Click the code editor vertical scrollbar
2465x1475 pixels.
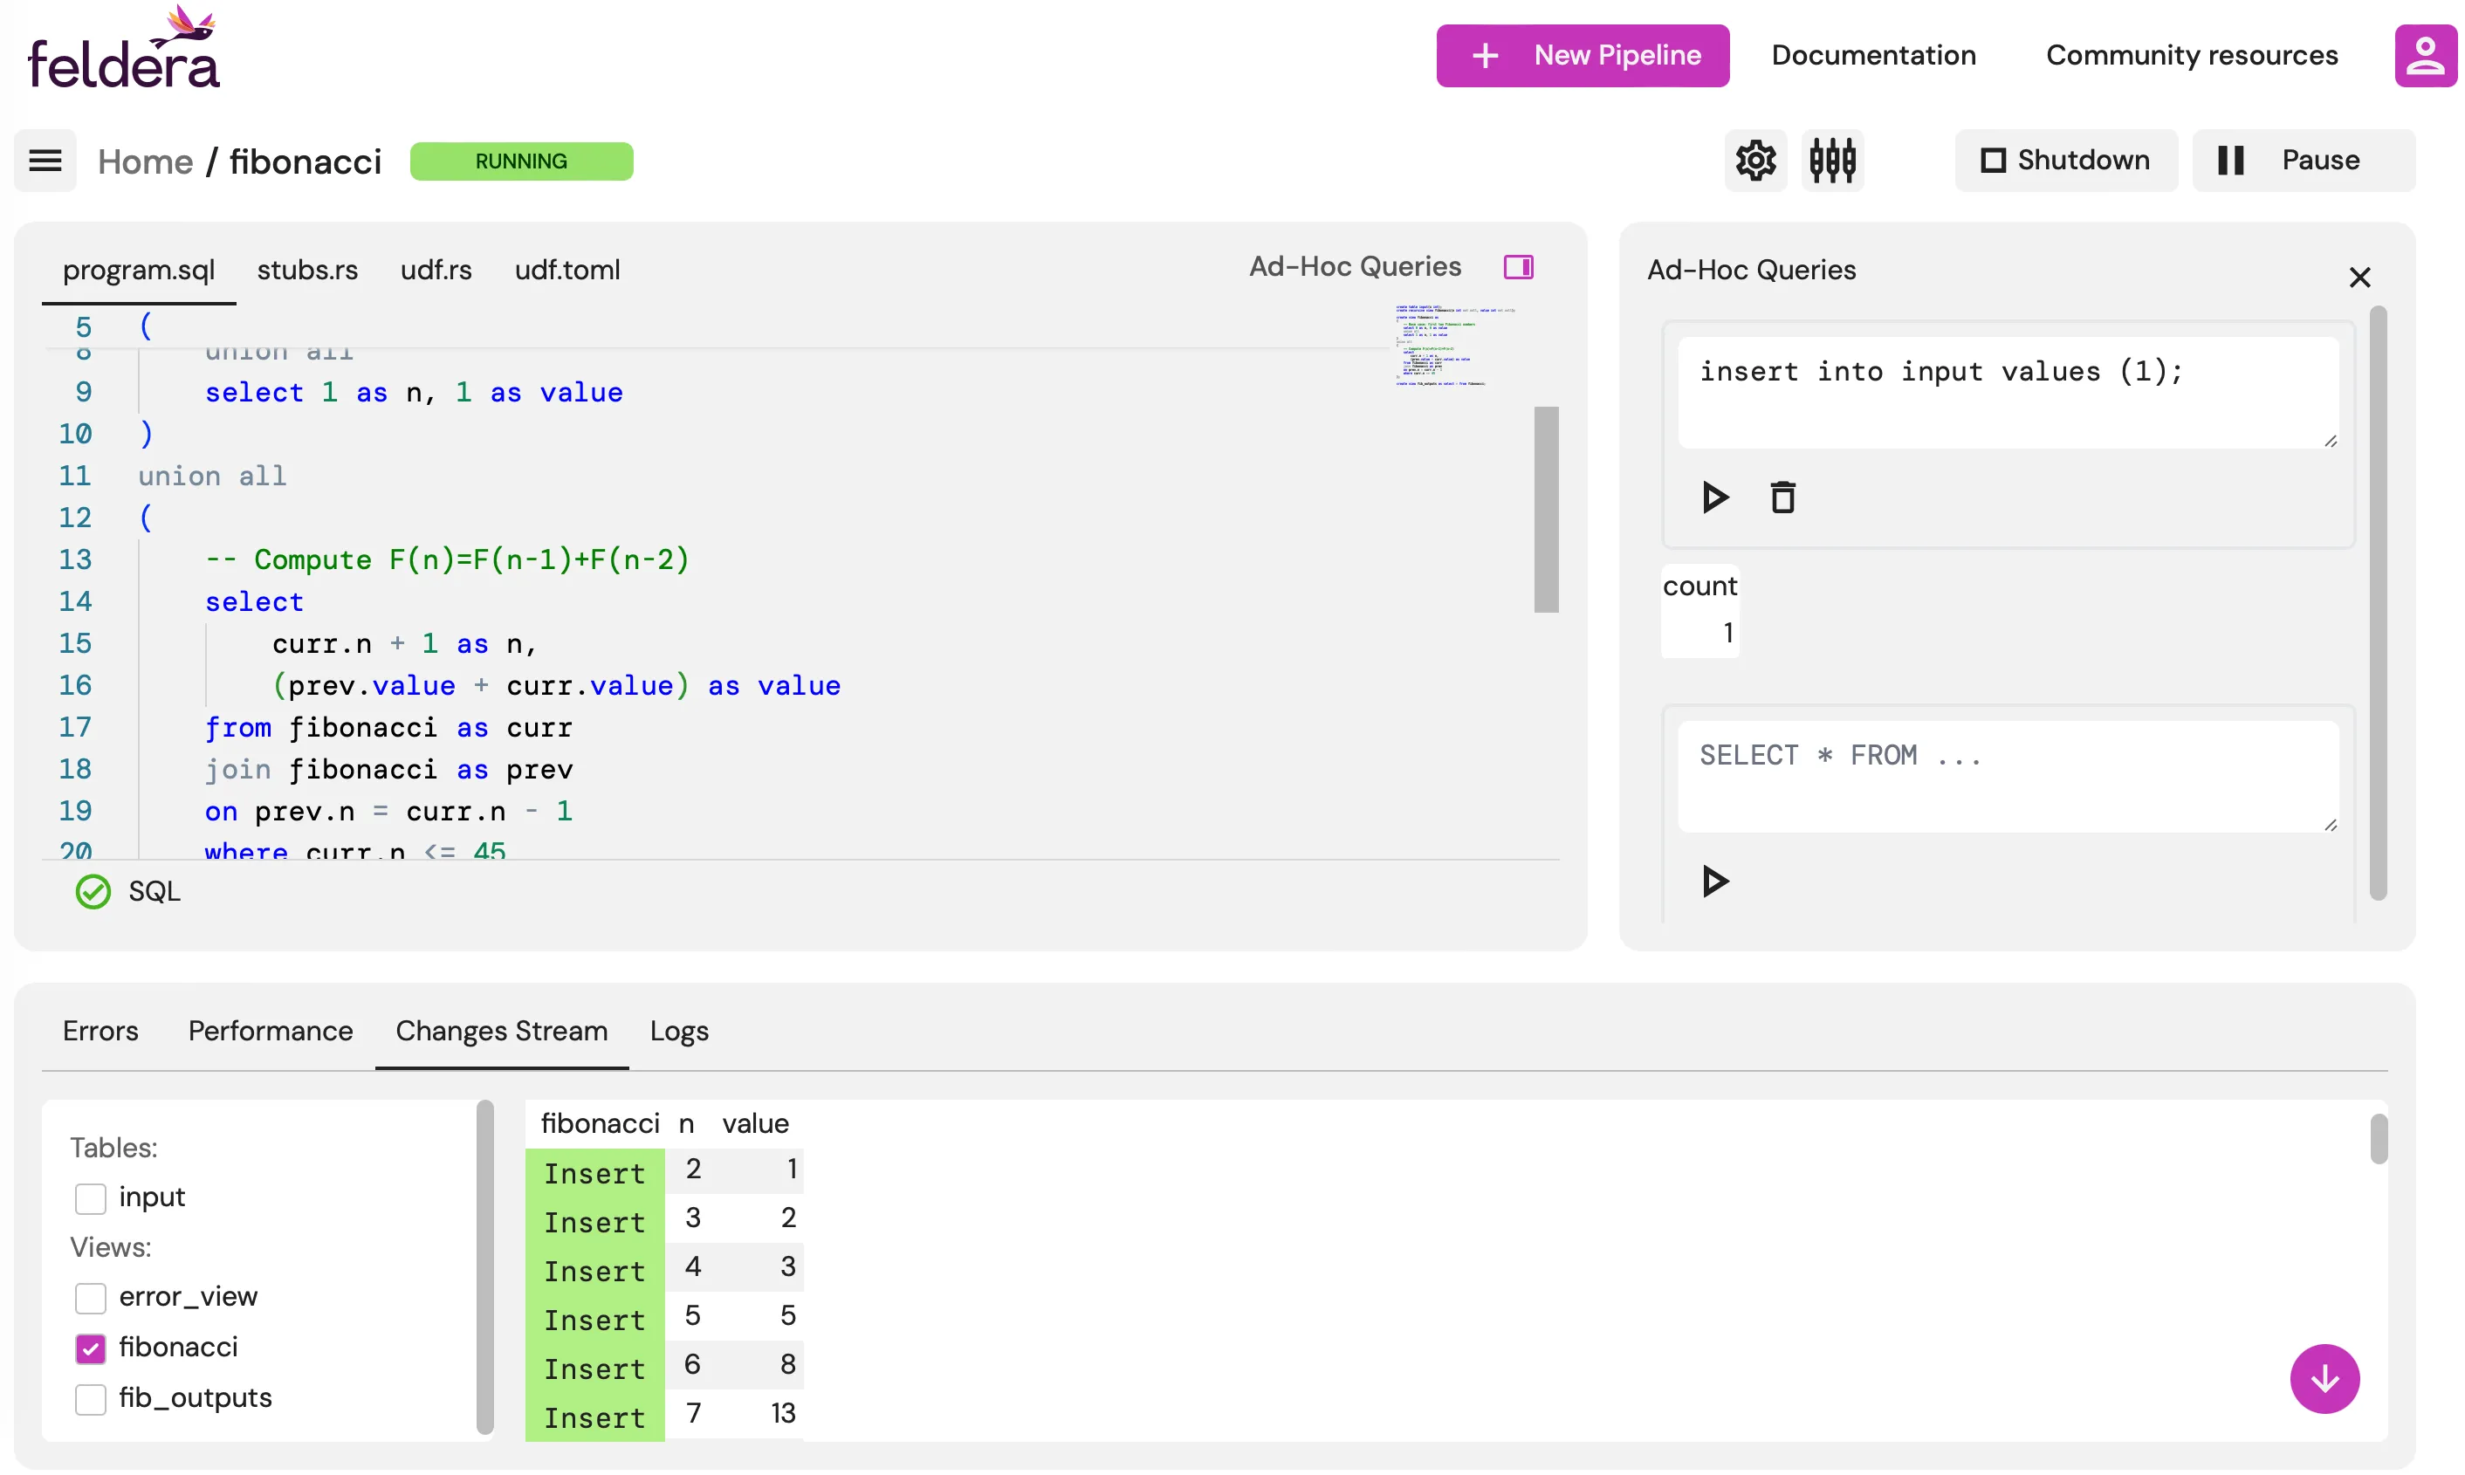1546,509
